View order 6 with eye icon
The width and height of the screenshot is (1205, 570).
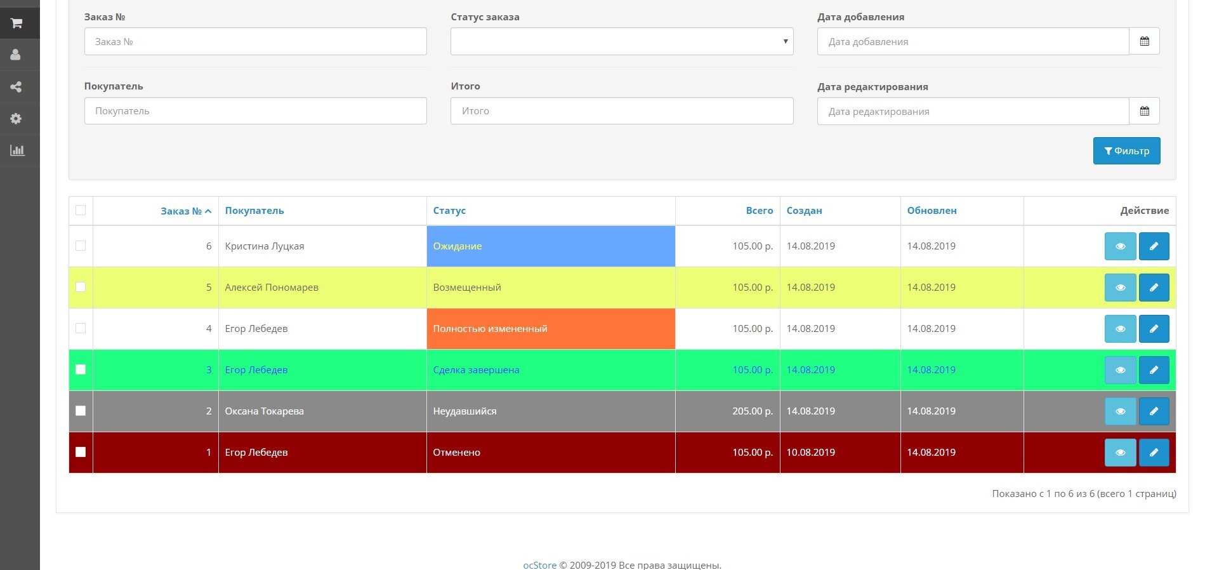[1120, 246]
